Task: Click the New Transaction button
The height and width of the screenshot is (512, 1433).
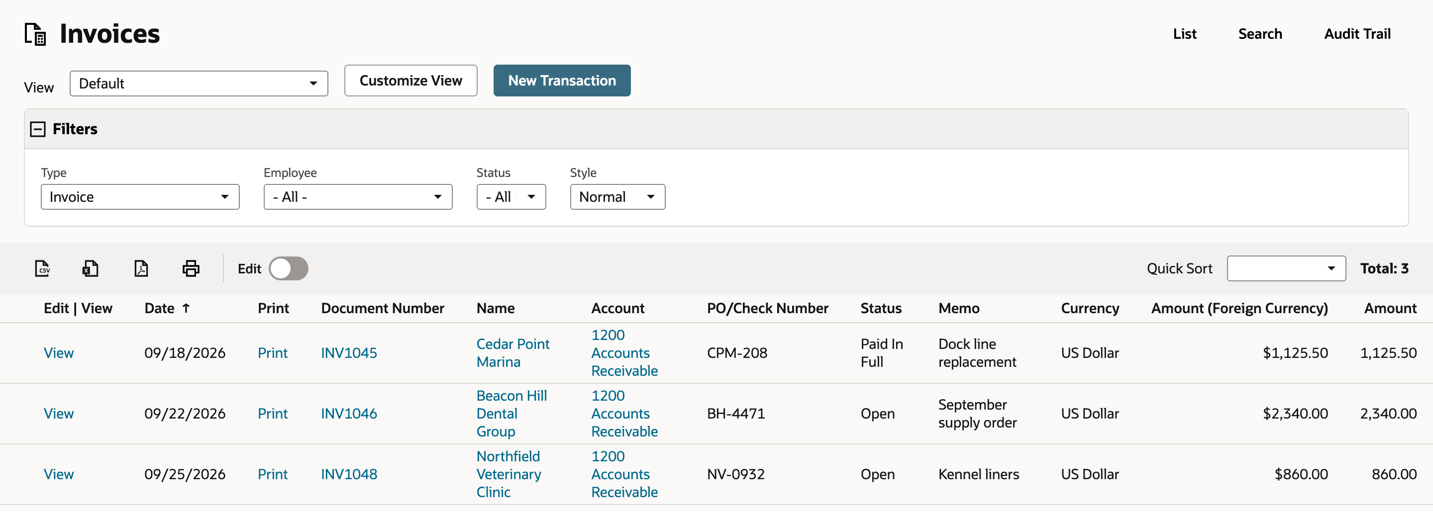Action: (x=562, y=81)
